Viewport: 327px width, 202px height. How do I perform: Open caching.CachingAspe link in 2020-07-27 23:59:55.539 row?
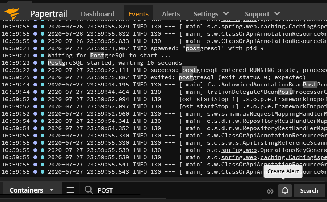pyautogui.click(x=294, y=157)
